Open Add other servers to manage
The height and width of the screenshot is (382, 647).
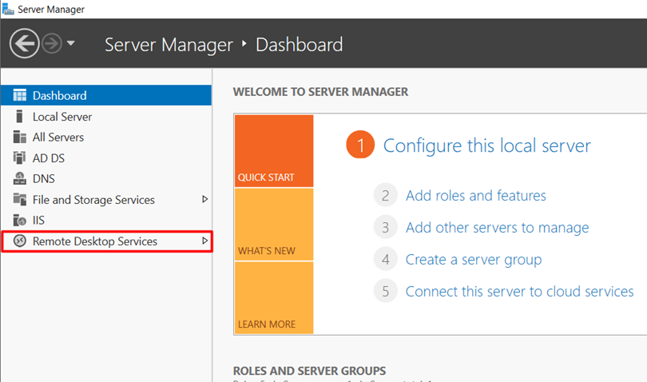point(497,228)
